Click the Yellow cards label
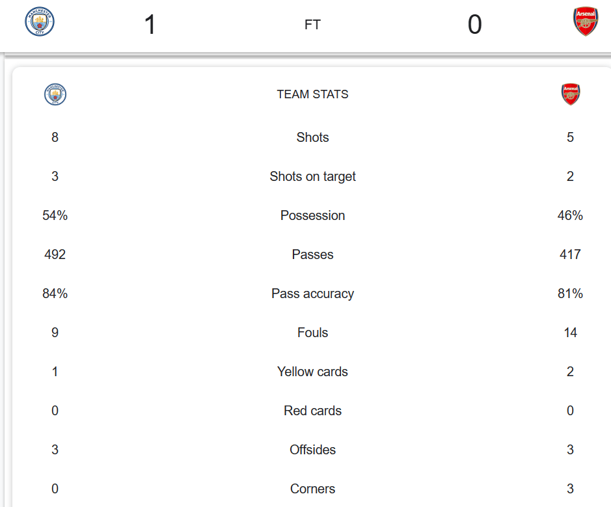The image size is (611, 507). 312,372
